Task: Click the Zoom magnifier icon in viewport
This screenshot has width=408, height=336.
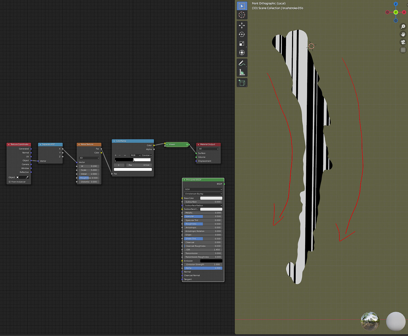Action: pos(403,26)
